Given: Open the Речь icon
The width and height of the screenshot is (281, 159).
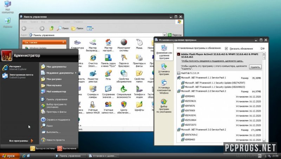Looking at the screenshot, I should point(108,75).
